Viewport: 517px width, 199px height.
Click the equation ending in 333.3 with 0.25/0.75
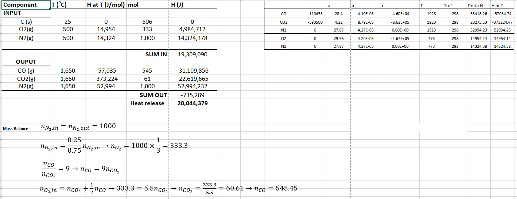pyautogui.click(x=114, y=146)
